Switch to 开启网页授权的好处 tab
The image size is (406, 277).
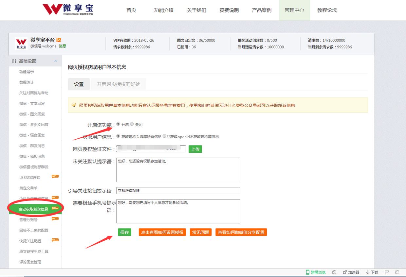[118, 84]
